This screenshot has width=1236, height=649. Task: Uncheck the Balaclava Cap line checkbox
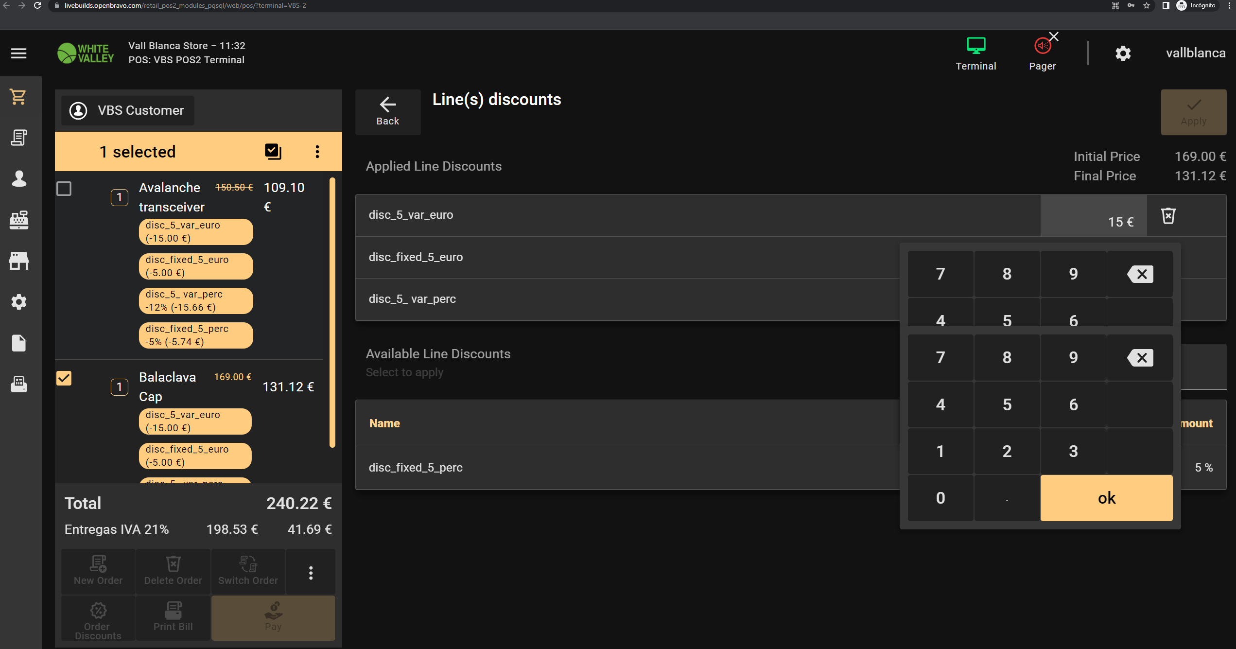(64, 378)
